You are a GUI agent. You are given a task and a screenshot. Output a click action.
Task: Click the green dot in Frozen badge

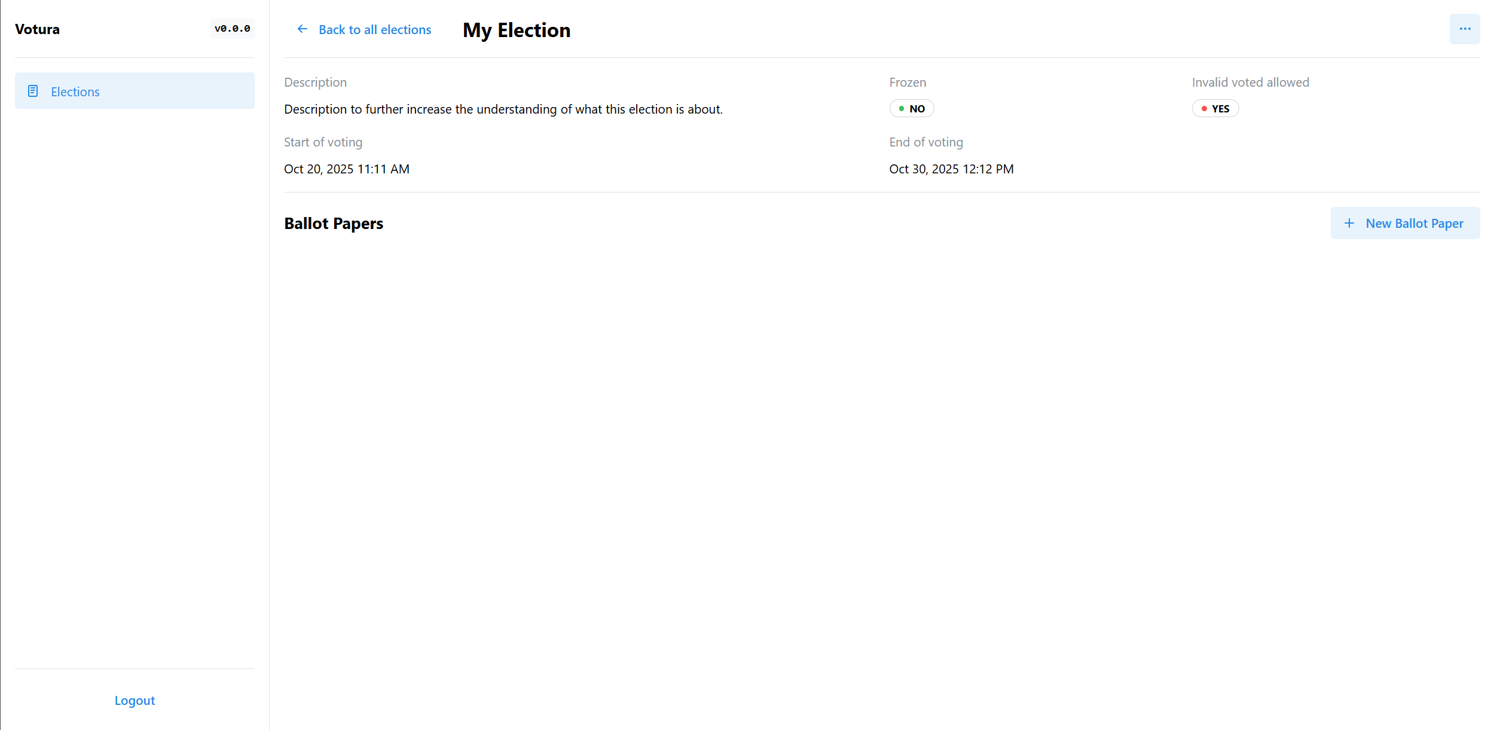(902, 109)
